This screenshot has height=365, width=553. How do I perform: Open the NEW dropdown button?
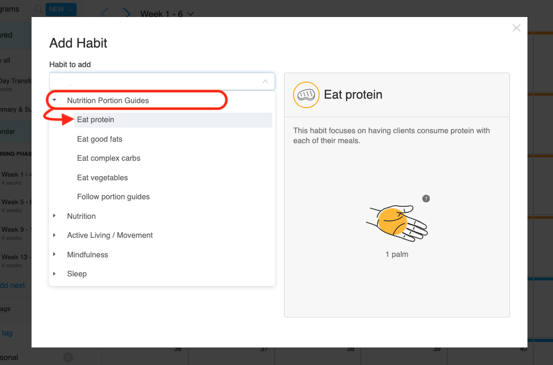point(61,9)
